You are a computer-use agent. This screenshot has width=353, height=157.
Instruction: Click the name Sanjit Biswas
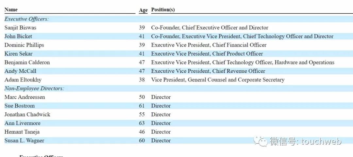20,28
